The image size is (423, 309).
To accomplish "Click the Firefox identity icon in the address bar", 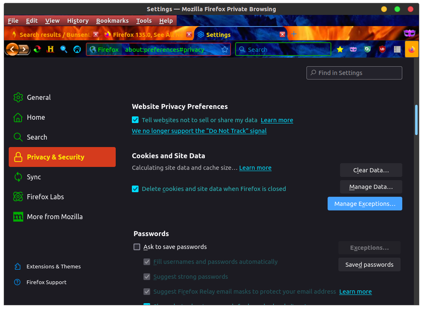I will 104,50.
